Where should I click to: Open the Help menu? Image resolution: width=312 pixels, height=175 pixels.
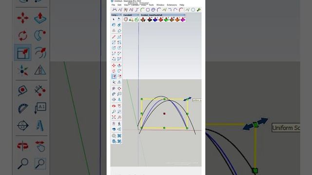(x=182, y=5)
